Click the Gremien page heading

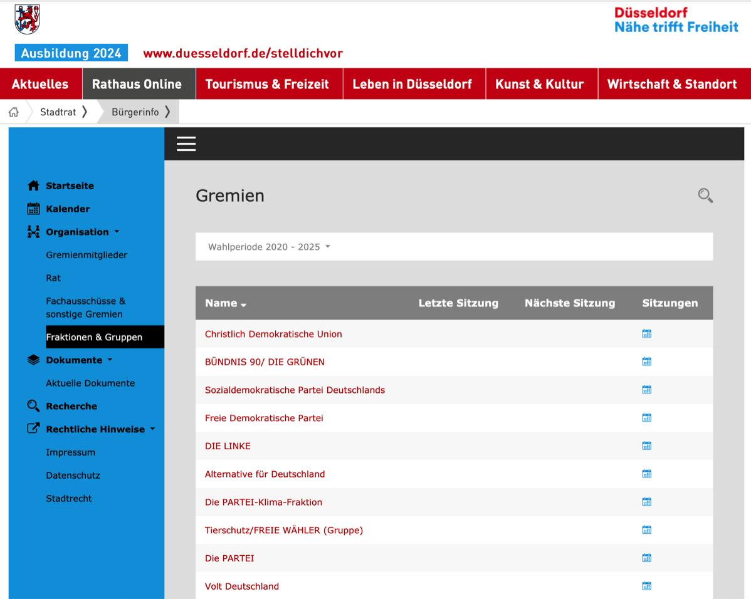point(230,196)
